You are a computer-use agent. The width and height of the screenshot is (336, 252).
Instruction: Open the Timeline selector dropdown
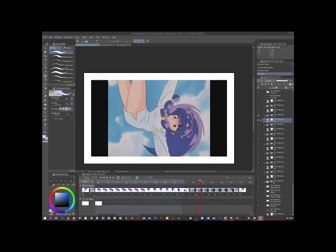point(87,182)
